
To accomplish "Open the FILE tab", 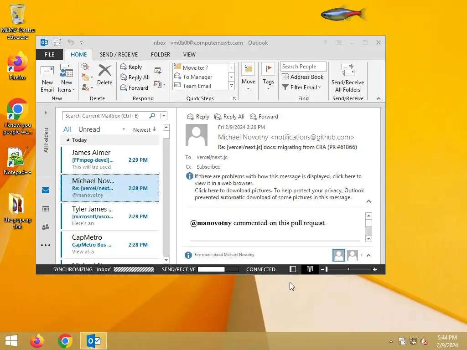I will (49, 55).
